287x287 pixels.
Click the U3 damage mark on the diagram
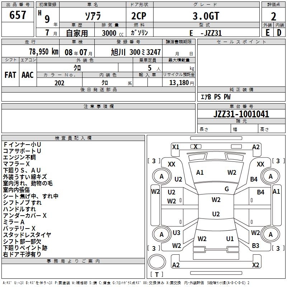[177, 233]
